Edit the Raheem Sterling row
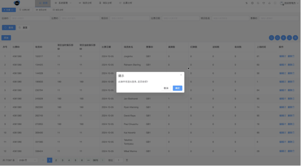This screenshot has height=166, width=301. click(283, 65)
